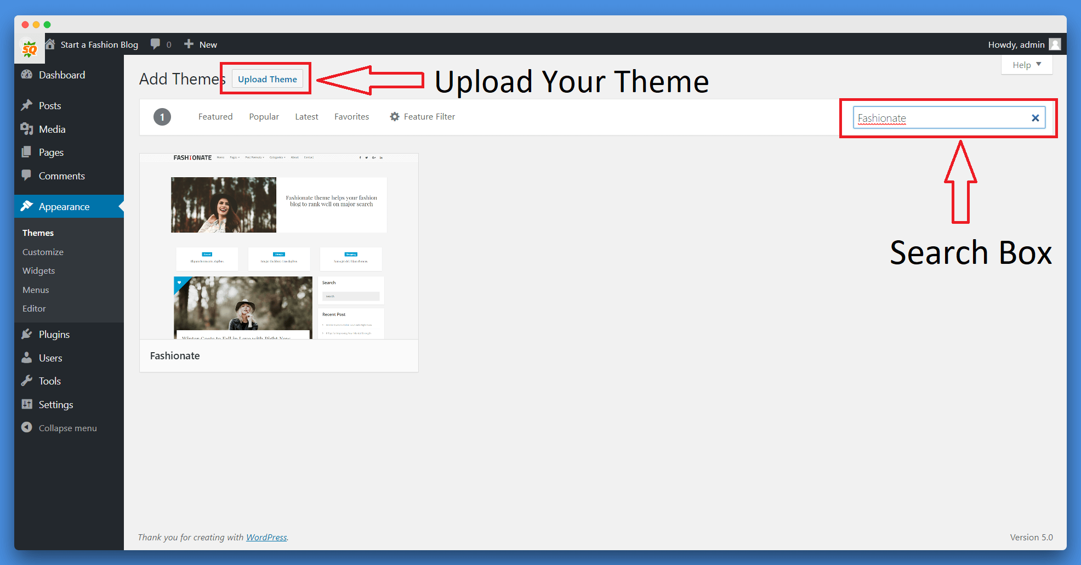Expand the Help dropdown
The image size is (1081, 565).
(x=1026, y=65)
